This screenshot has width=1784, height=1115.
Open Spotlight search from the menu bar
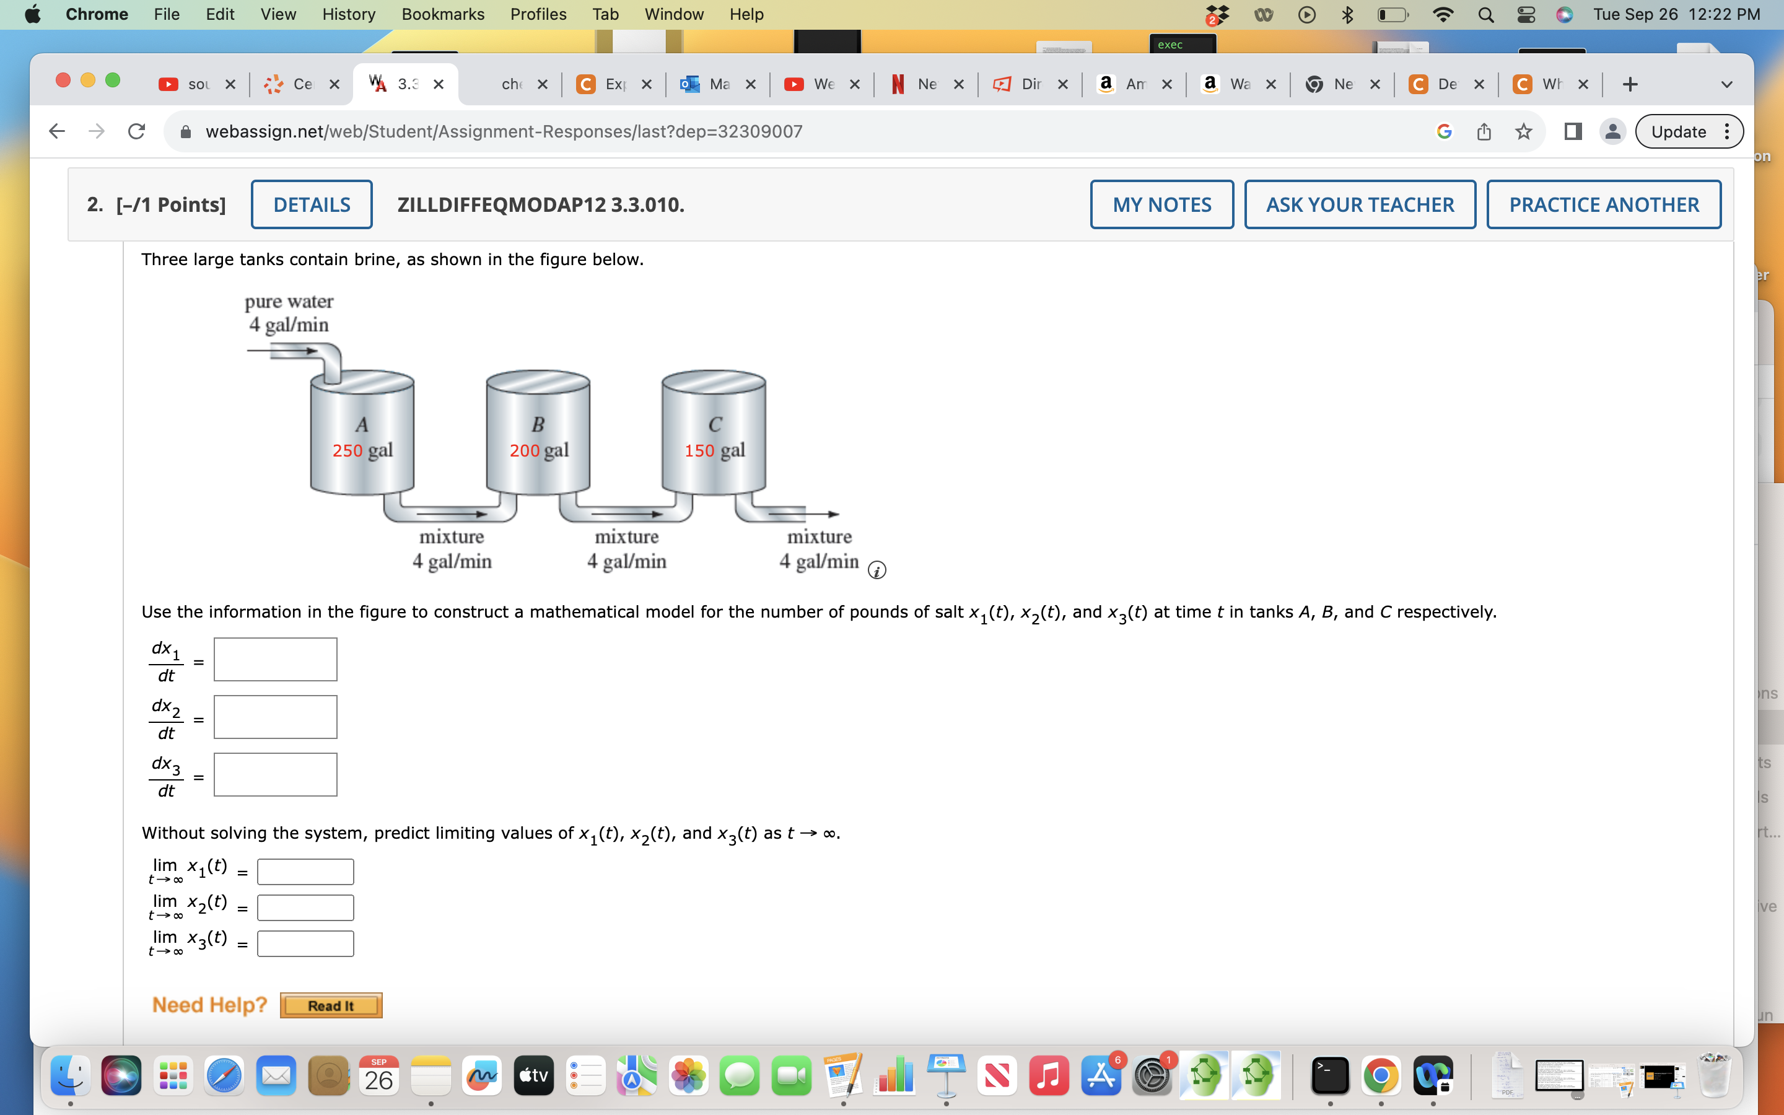[1485, 14]
